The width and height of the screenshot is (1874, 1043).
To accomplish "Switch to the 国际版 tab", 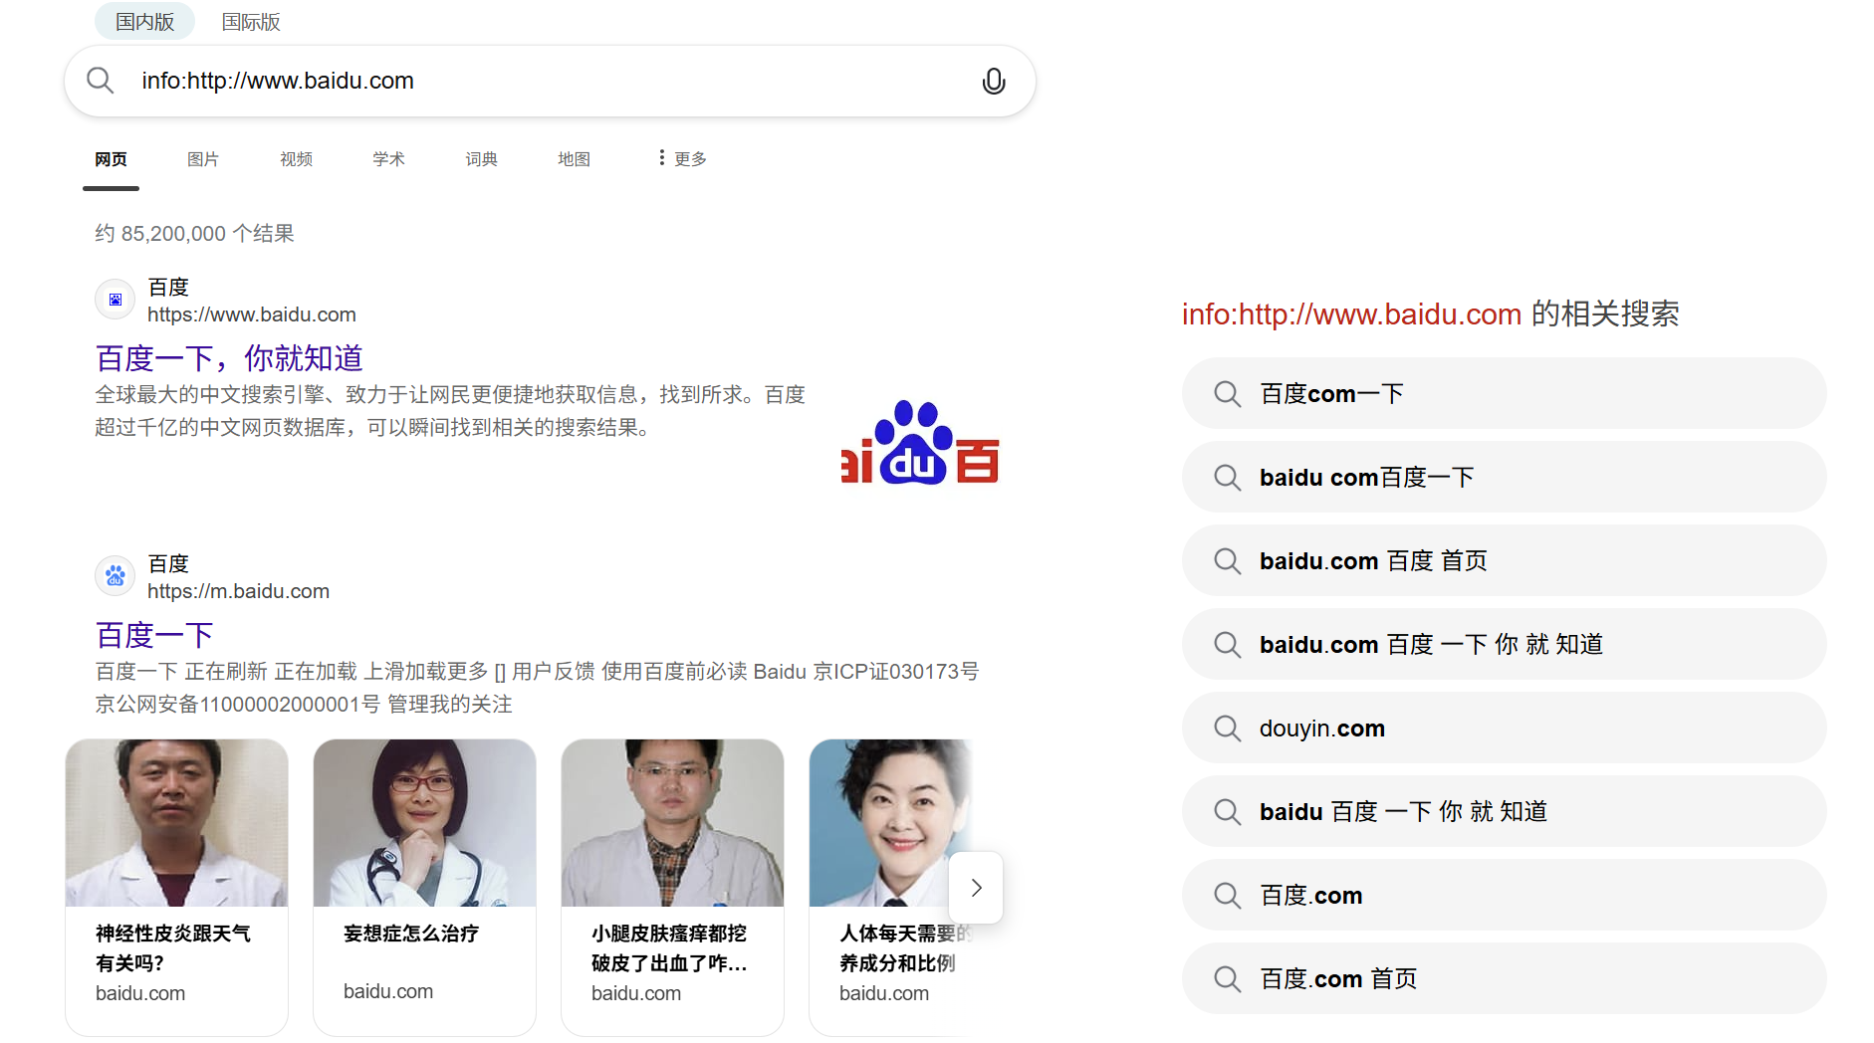I will point(251,21).
